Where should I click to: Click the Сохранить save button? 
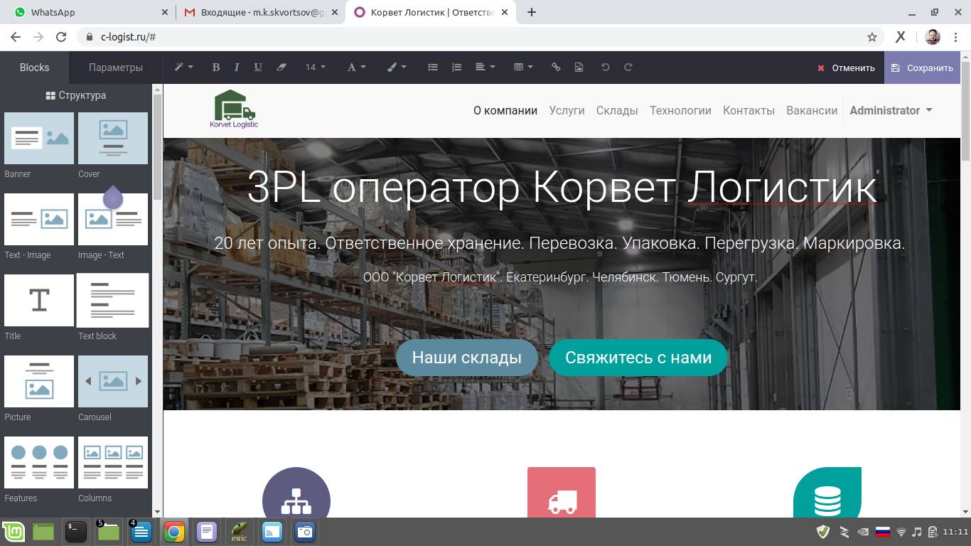[x=922, y=68]
